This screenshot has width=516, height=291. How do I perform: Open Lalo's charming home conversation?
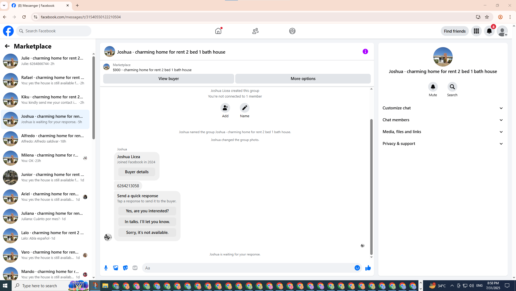tap(45, 236)
